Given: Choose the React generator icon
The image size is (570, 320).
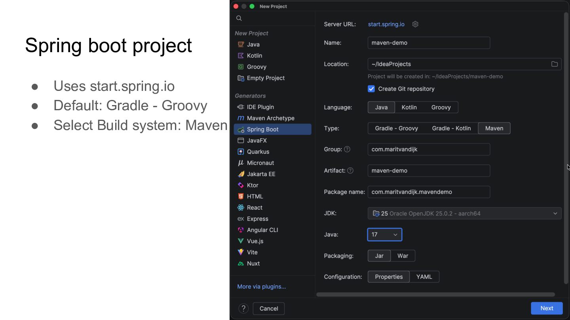Looking at the screenshot, I should pyautogui.click(x=241, y=207).
